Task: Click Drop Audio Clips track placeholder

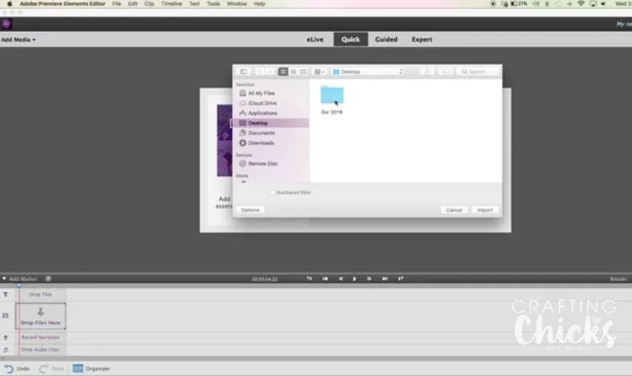Action: [x=41, y=350]
